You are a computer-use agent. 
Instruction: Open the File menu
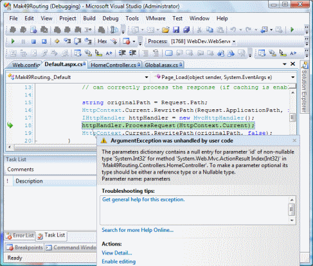coord(13,19)
